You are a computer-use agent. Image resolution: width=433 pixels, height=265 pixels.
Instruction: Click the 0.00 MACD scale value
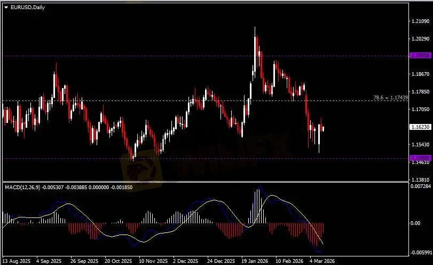pos(415,223)
